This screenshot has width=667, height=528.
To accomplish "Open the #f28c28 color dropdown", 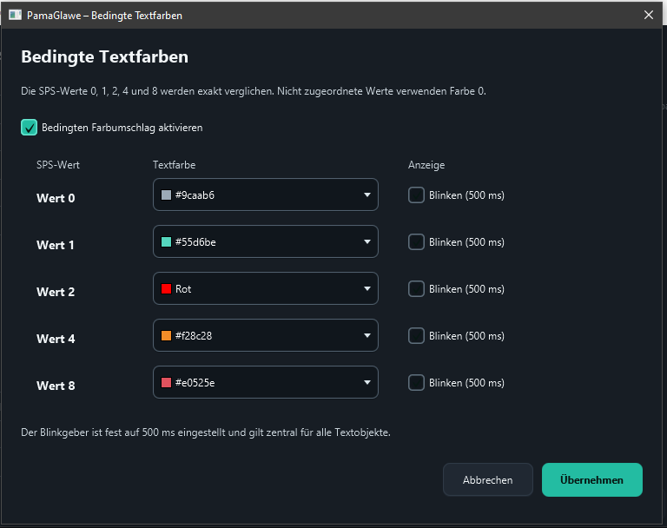I will click(x=266, y=335).
